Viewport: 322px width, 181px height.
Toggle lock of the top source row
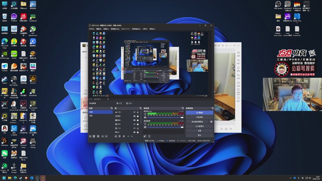point(138,112)
